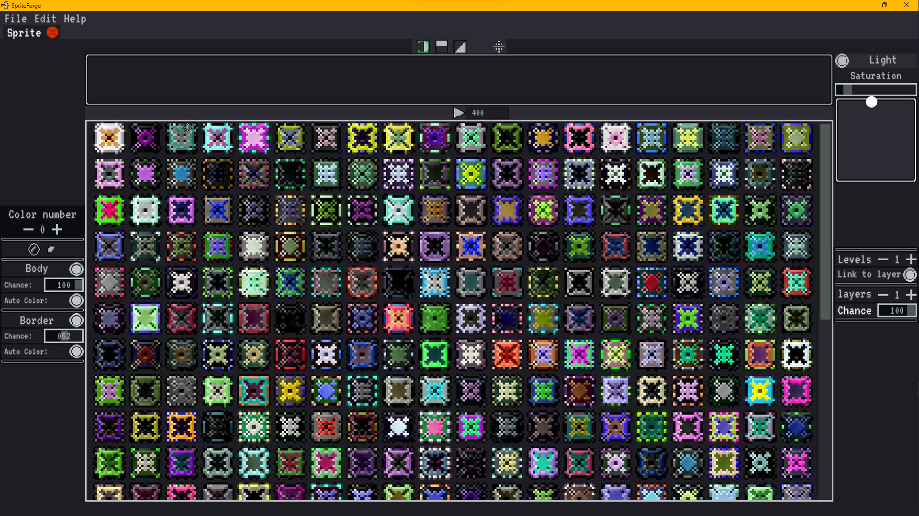Click the sprite count field showing 400
Viewport: 919px width, 516px height.
coord(488,113)
